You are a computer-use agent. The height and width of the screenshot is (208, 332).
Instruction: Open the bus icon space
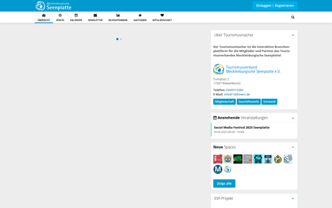[x=258, y=159]
